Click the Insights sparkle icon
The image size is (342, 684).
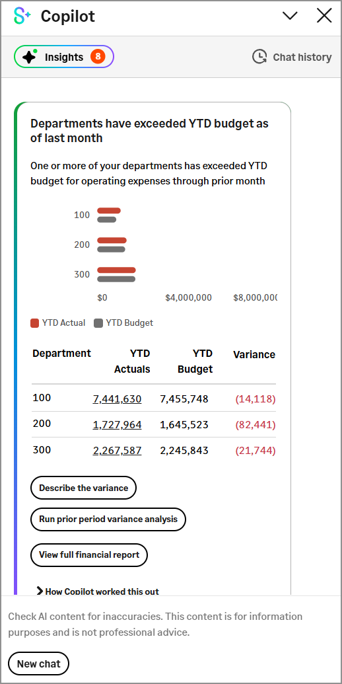(x=29, y=57)
